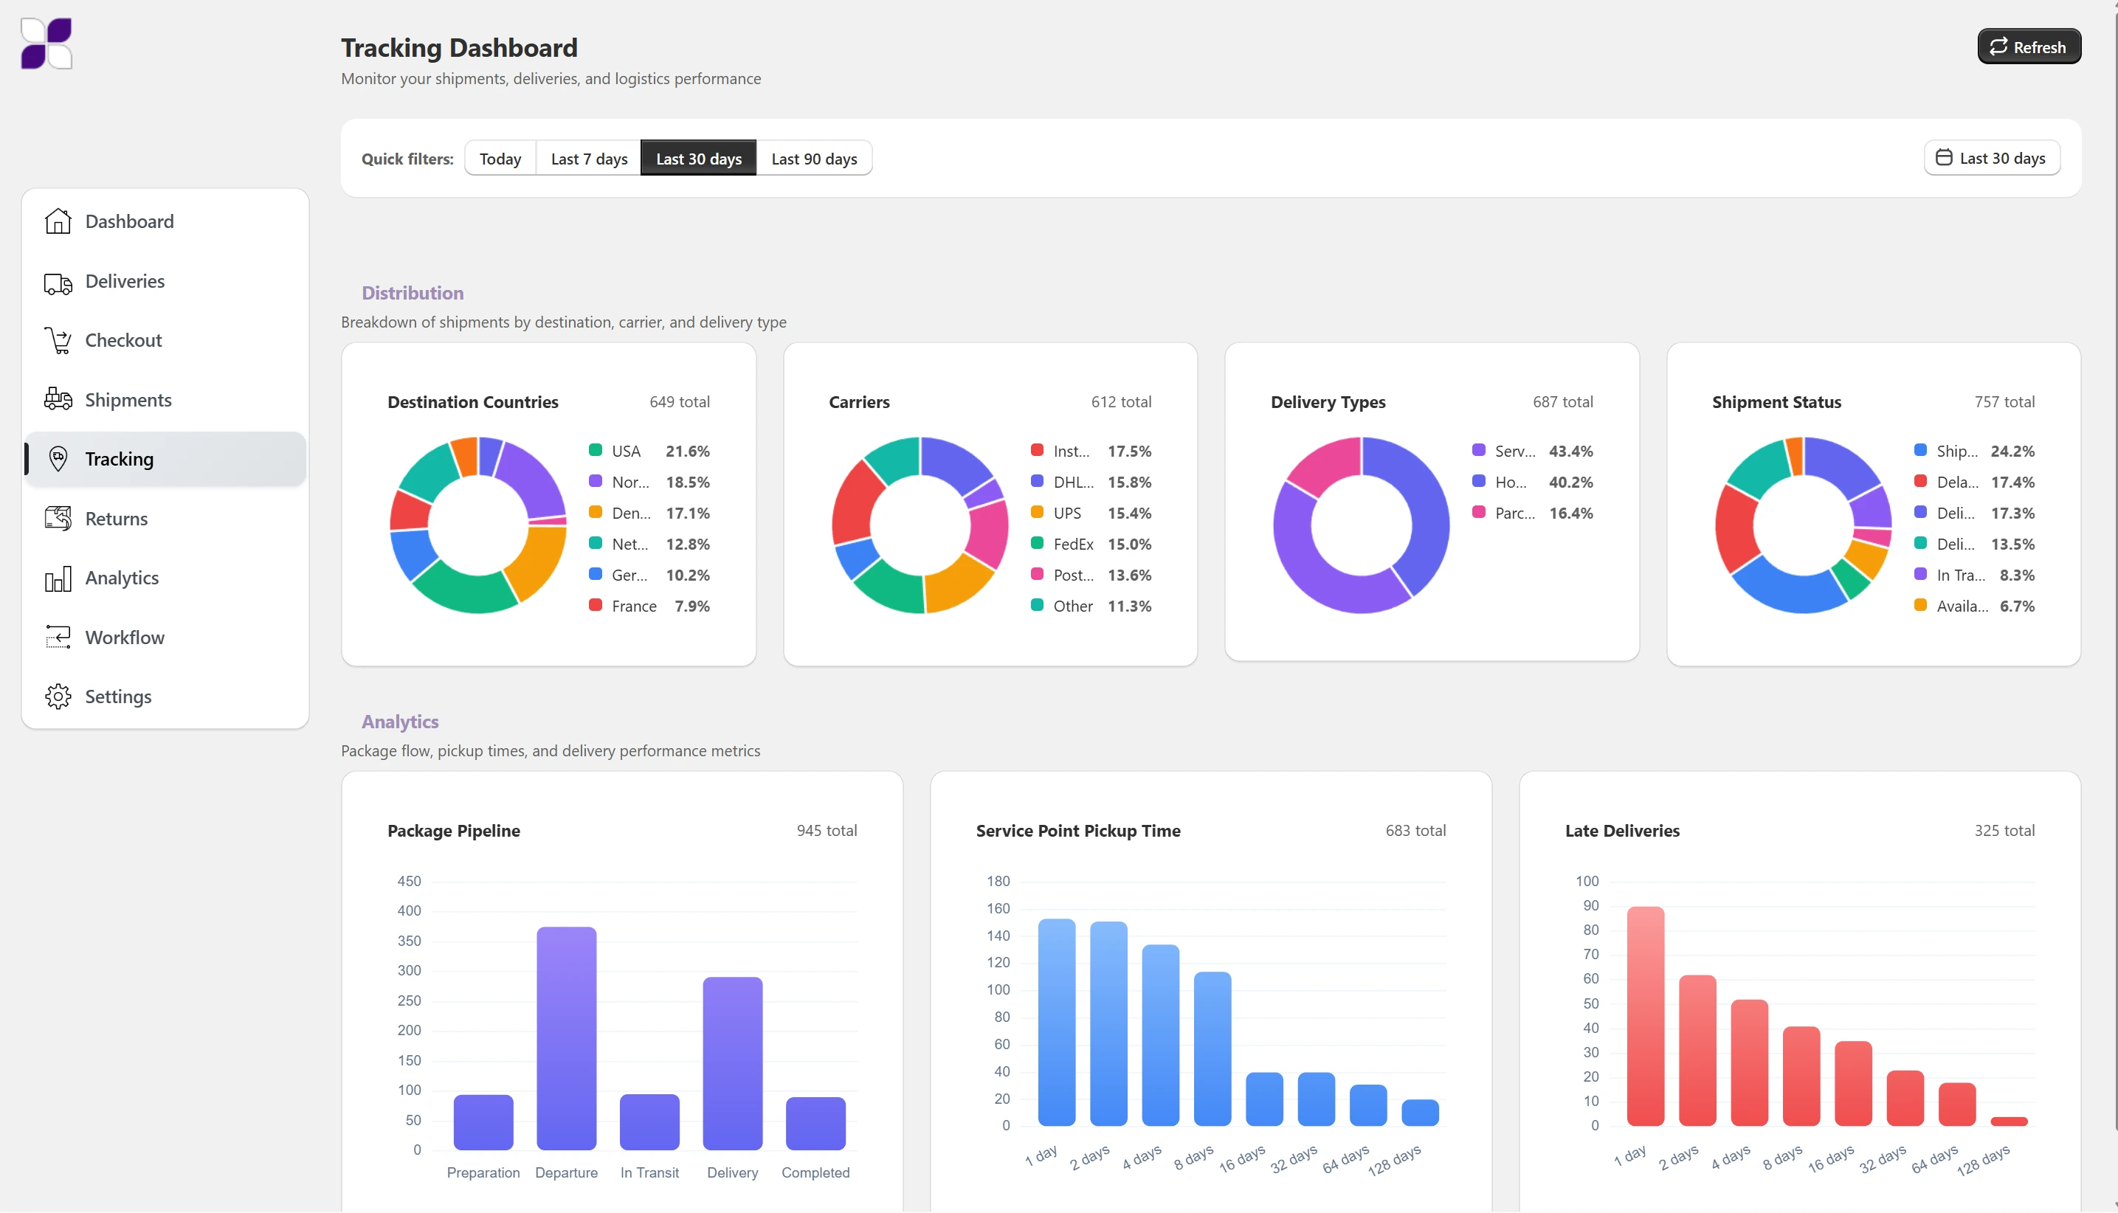Go to the Dashboard page
This screenshot has height=1213, width=2118.
point(165,221)
